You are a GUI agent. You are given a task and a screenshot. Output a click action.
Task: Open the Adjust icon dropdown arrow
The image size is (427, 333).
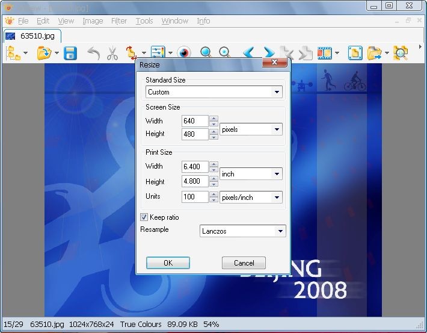(170, 52)
